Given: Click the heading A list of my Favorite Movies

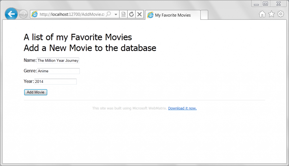Looking at the screenshot, I should tap(78, 37).
